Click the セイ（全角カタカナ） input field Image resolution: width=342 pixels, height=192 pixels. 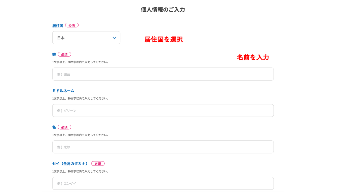(163, 183)
